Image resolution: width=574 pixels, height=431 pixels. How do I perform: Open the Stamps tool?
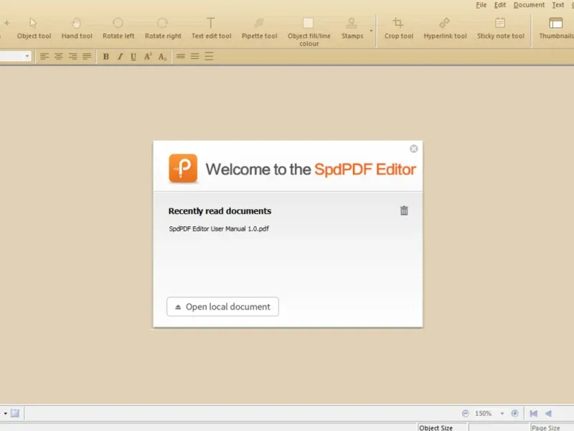pyautogui.click(x=352, y=28)
